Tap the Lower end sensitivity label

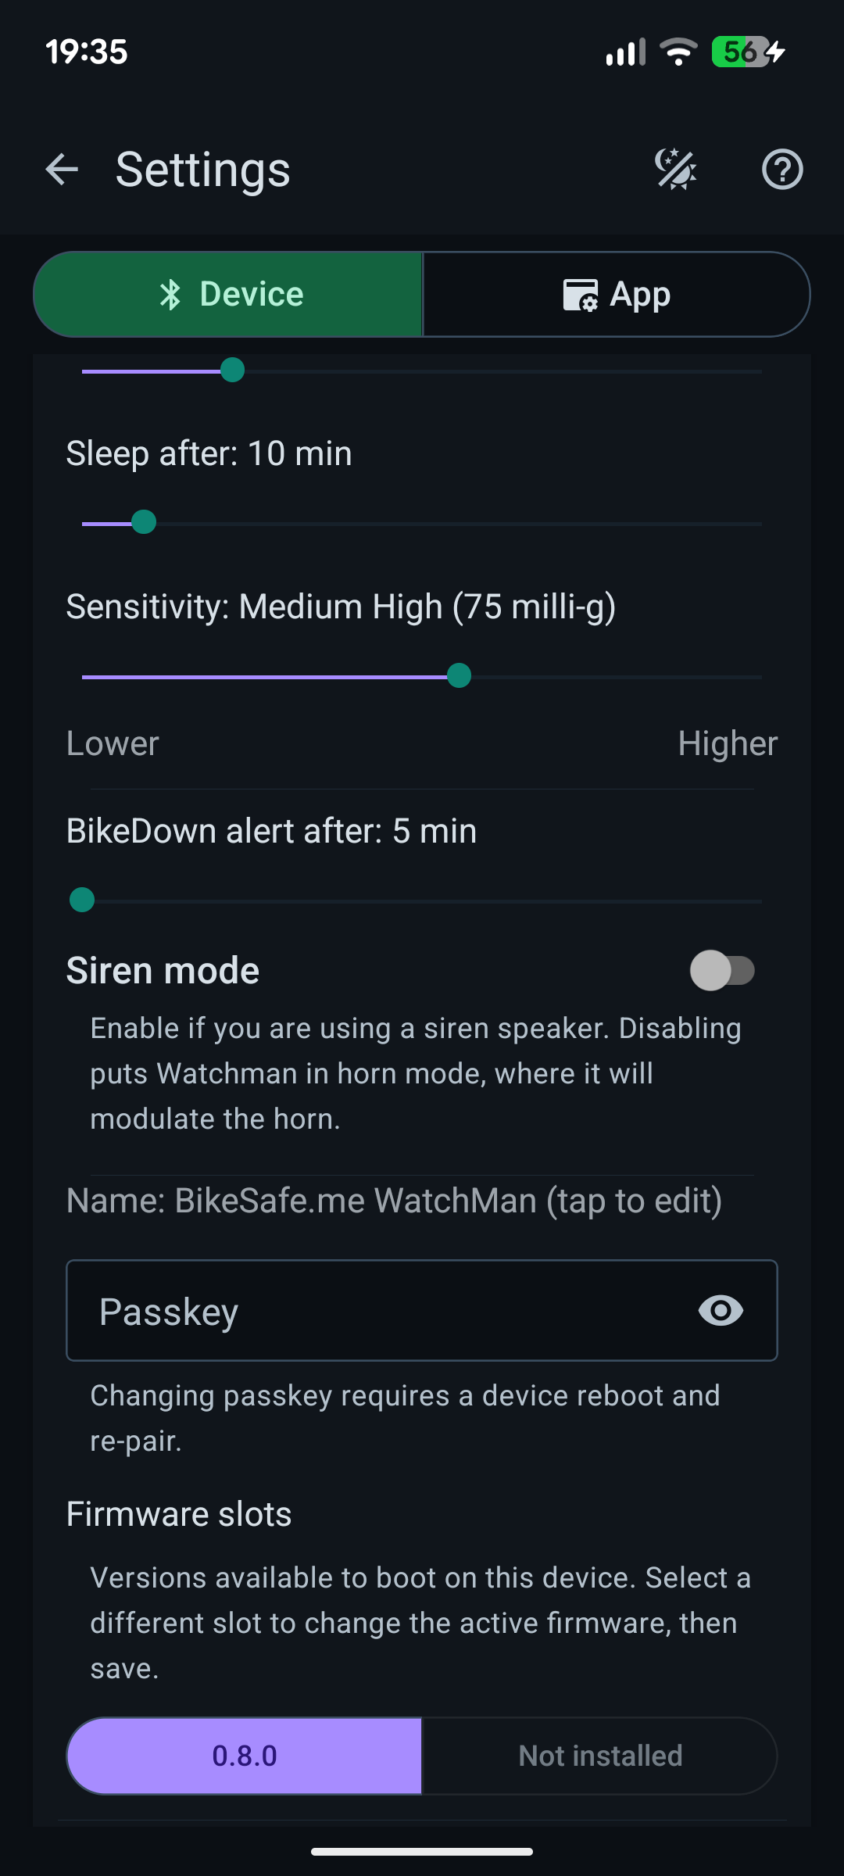[x=113, y=743]
